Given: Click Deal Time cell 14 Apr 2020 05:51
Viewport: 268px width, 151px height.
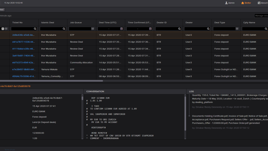Looking at the screenshot, I should tap(110, 62).
